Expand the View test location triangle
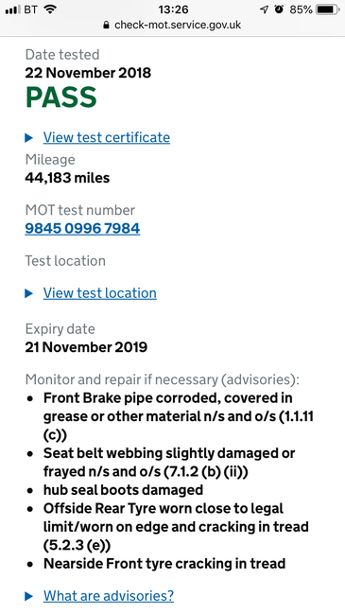 29,293
